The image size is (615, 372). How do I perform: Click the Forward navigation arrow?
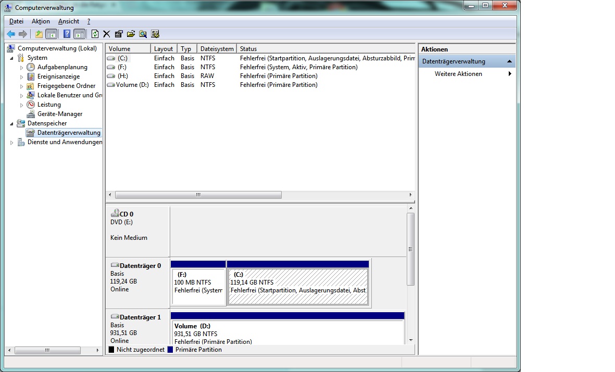click(23, 34)
